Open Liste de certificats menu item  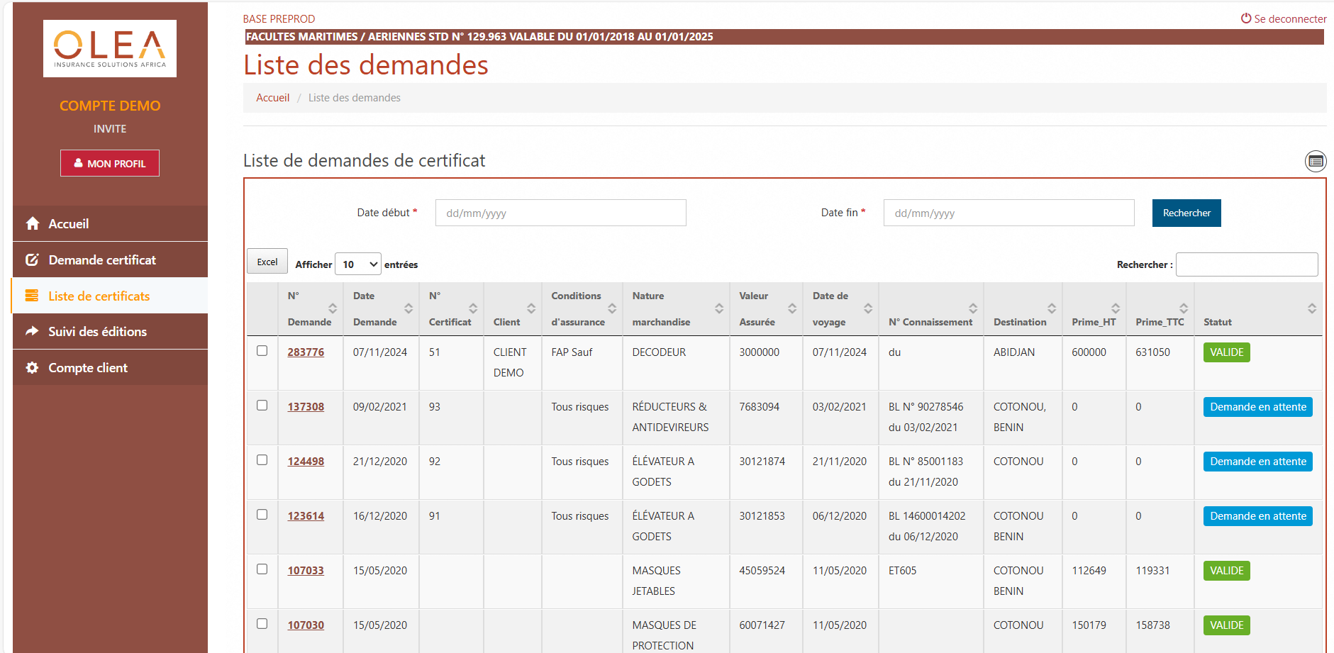click(x=99, y=296)
